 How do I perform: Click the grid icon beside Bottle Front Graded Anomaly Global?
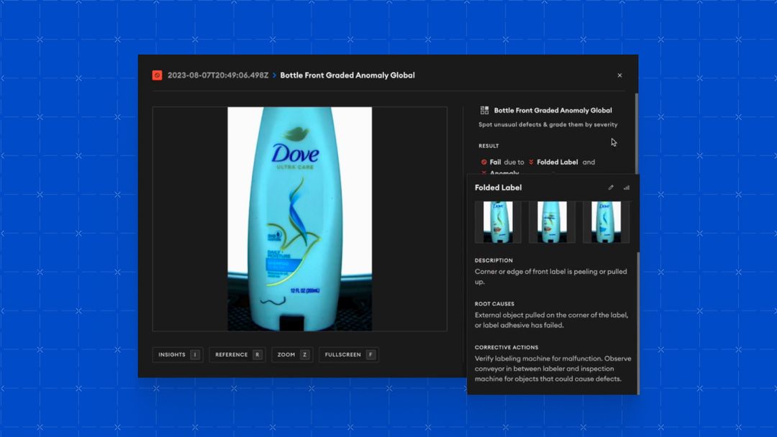pyautogui.click(x=484, y=110)
